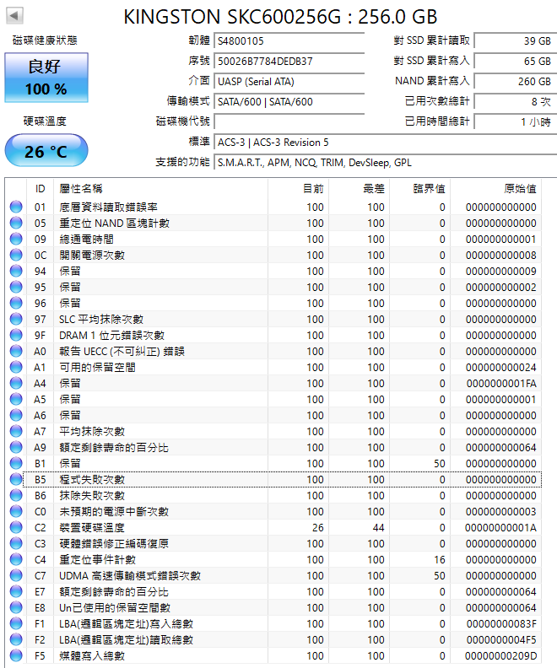Click the 最差 column header

pos(360,189)
